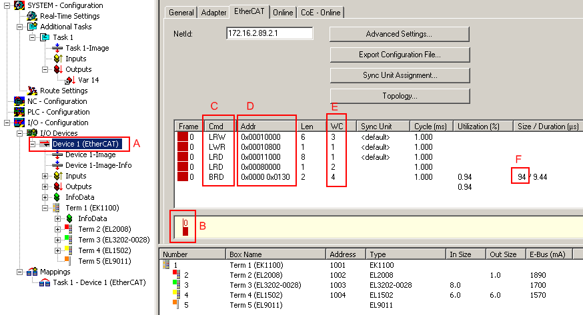Click the Device 1 (EtherCAT) icon

pos(45,144)
